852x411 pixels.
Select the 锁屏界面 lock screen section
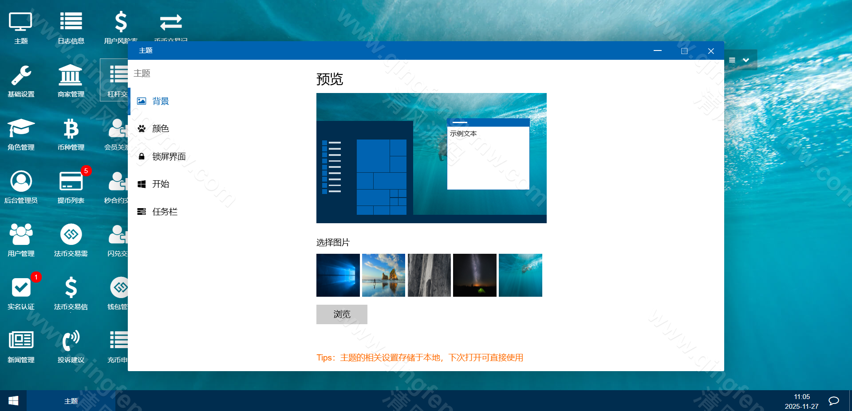click(169, 156)
